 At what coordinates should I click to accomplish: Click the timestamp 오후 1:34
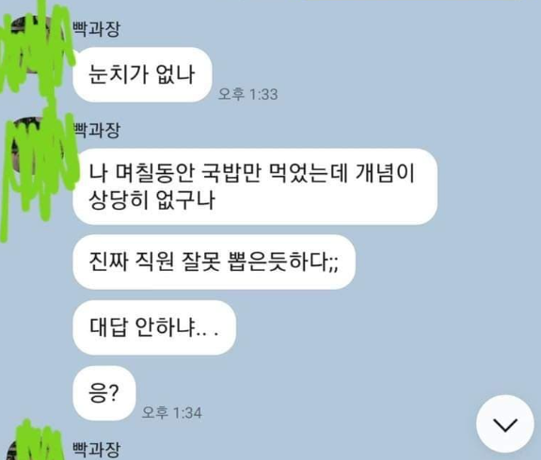[172, 412]
